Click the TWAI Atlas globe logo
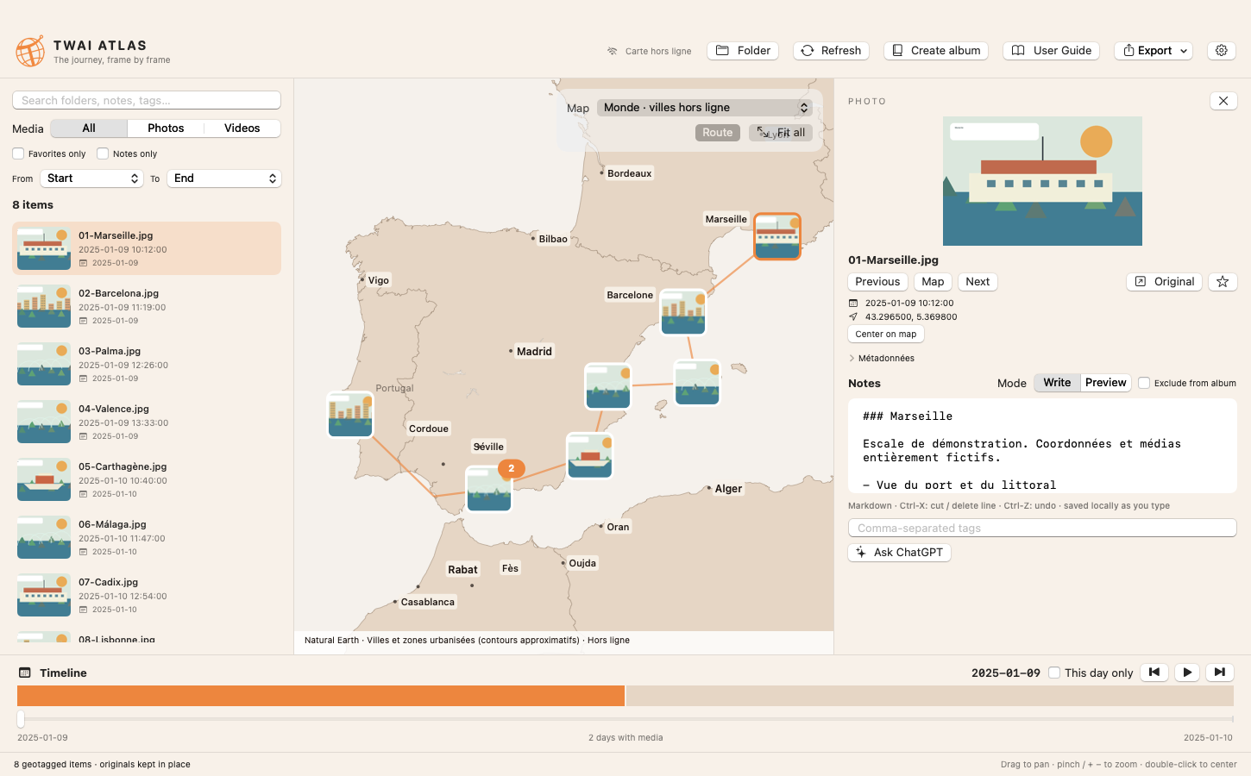The width and height of the screenshot is (1251, 776). coord(30,52)
